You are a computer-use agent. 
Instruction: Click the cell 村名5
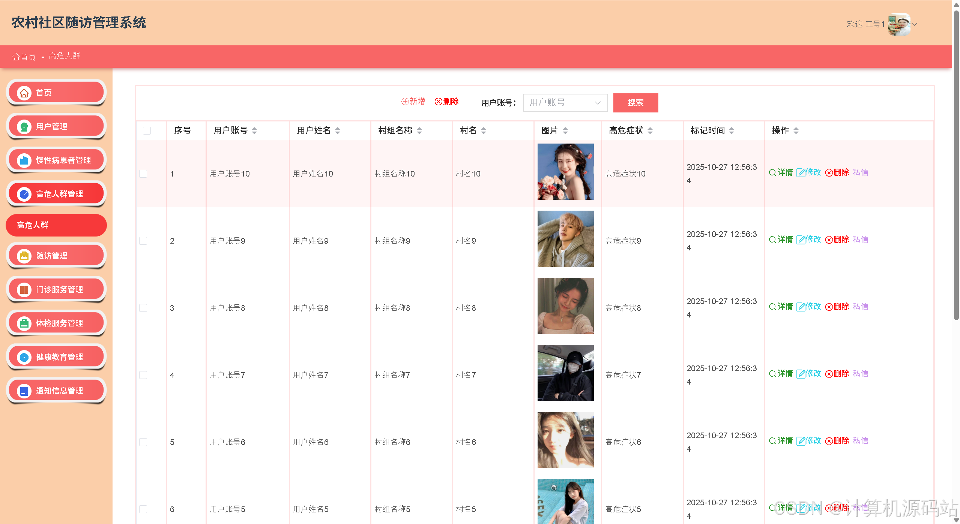tap(466, 509)
